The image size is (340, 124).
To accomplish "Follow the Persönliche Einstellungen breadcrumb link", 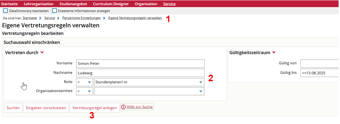I will [82, 18].
